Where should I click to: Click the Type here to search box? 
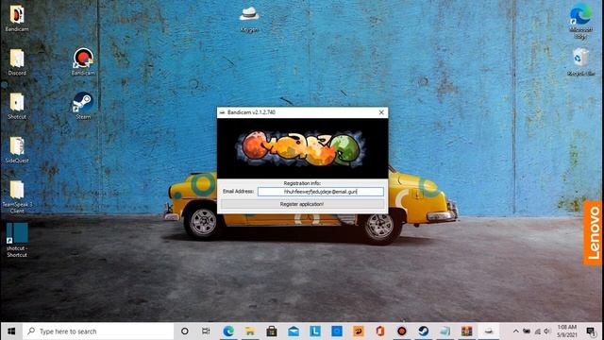98,331
